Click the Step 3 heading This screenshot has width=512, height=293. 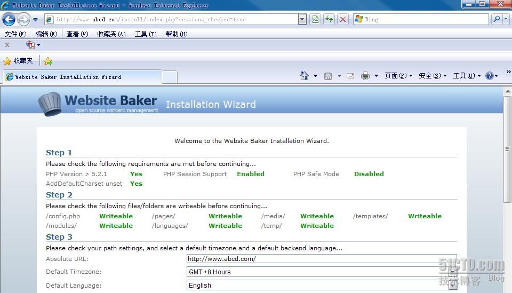coord(59,237)
